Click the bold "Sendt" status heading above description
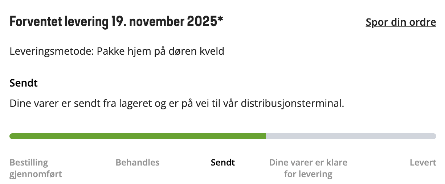445x184 pixels. tap(24, 83)
